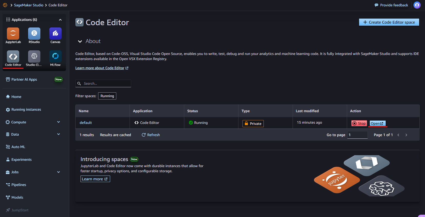The width and height of the screenshot is (425, 217).
Task: Click the Running status cell
Action: click(211, 123)
